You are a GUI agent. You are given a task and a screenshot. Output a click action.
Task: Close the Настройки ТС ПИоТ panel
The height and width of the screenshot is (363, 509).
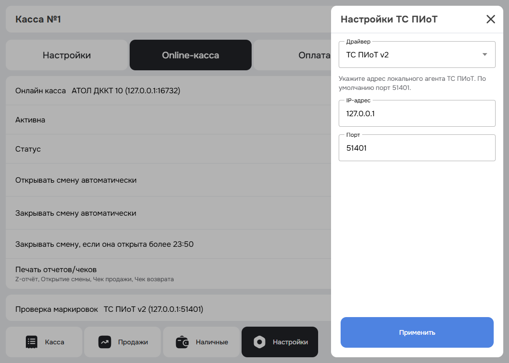pyautogui.click(x=490, y=19)
